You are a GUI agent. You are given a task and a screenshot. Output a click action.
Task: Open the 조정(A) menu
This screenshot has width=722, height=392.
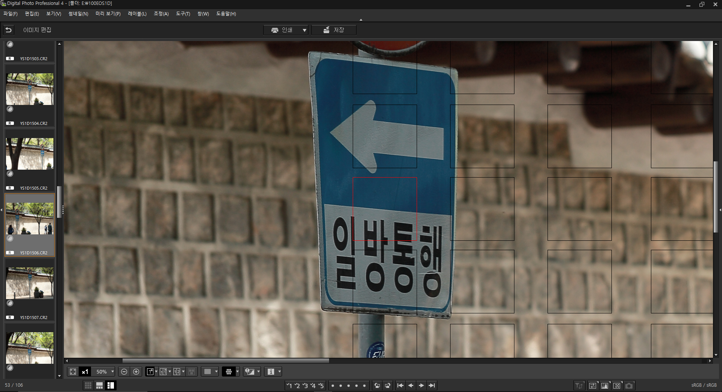pos(161,14)
